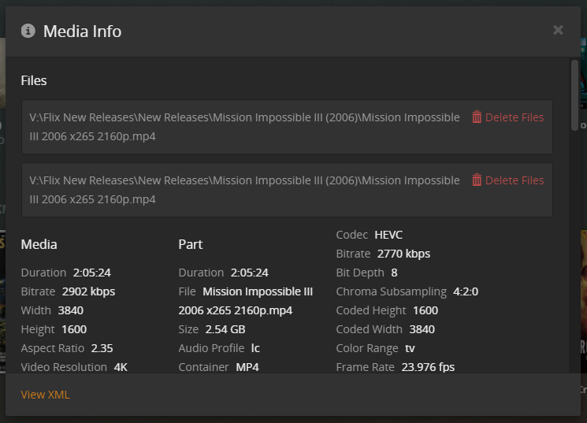The height and width of the screenshot is (423, 587).
Task: Click the MP4 container value
Action: point(247,367)
